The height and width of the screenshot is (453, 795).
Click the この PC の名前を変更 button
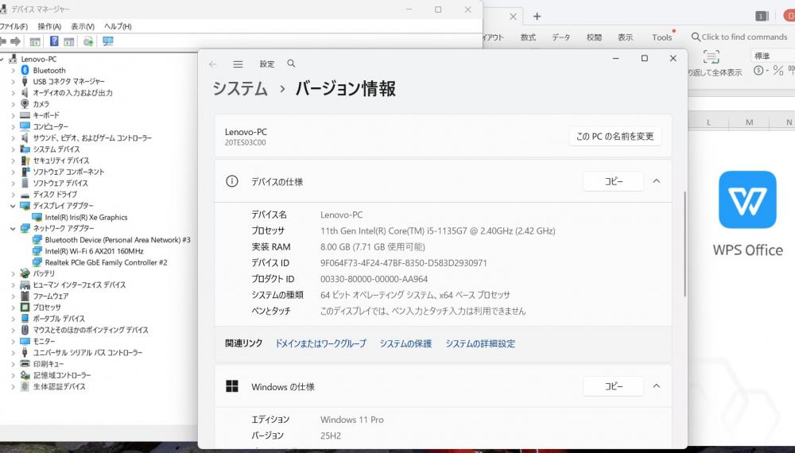[615, 136]
